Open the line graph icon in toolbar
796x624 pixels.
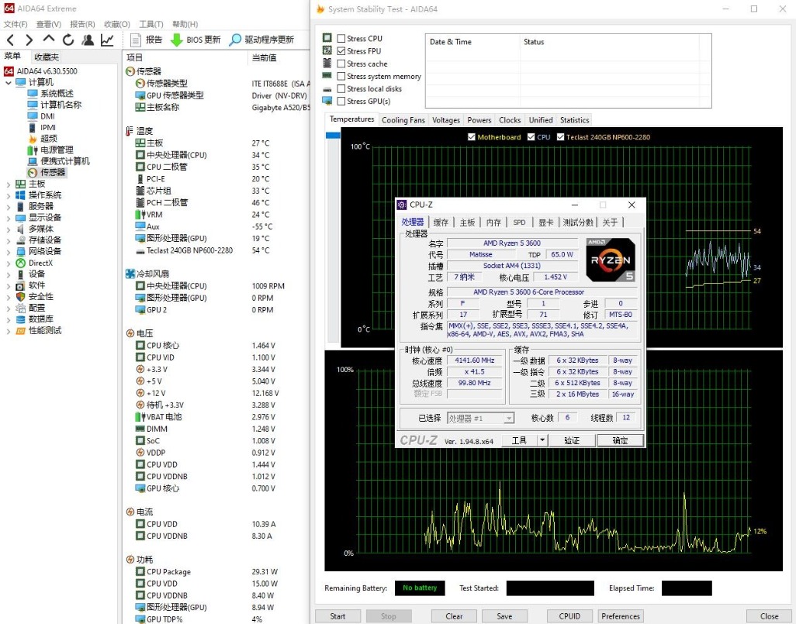tap(107, 40)
